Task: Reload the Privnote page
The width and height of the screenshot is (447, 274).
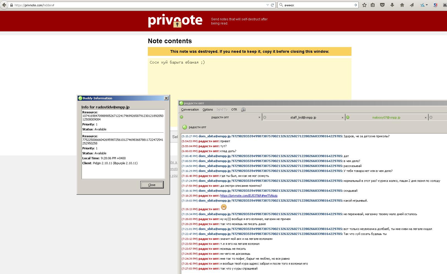Action: pos(272,5)
